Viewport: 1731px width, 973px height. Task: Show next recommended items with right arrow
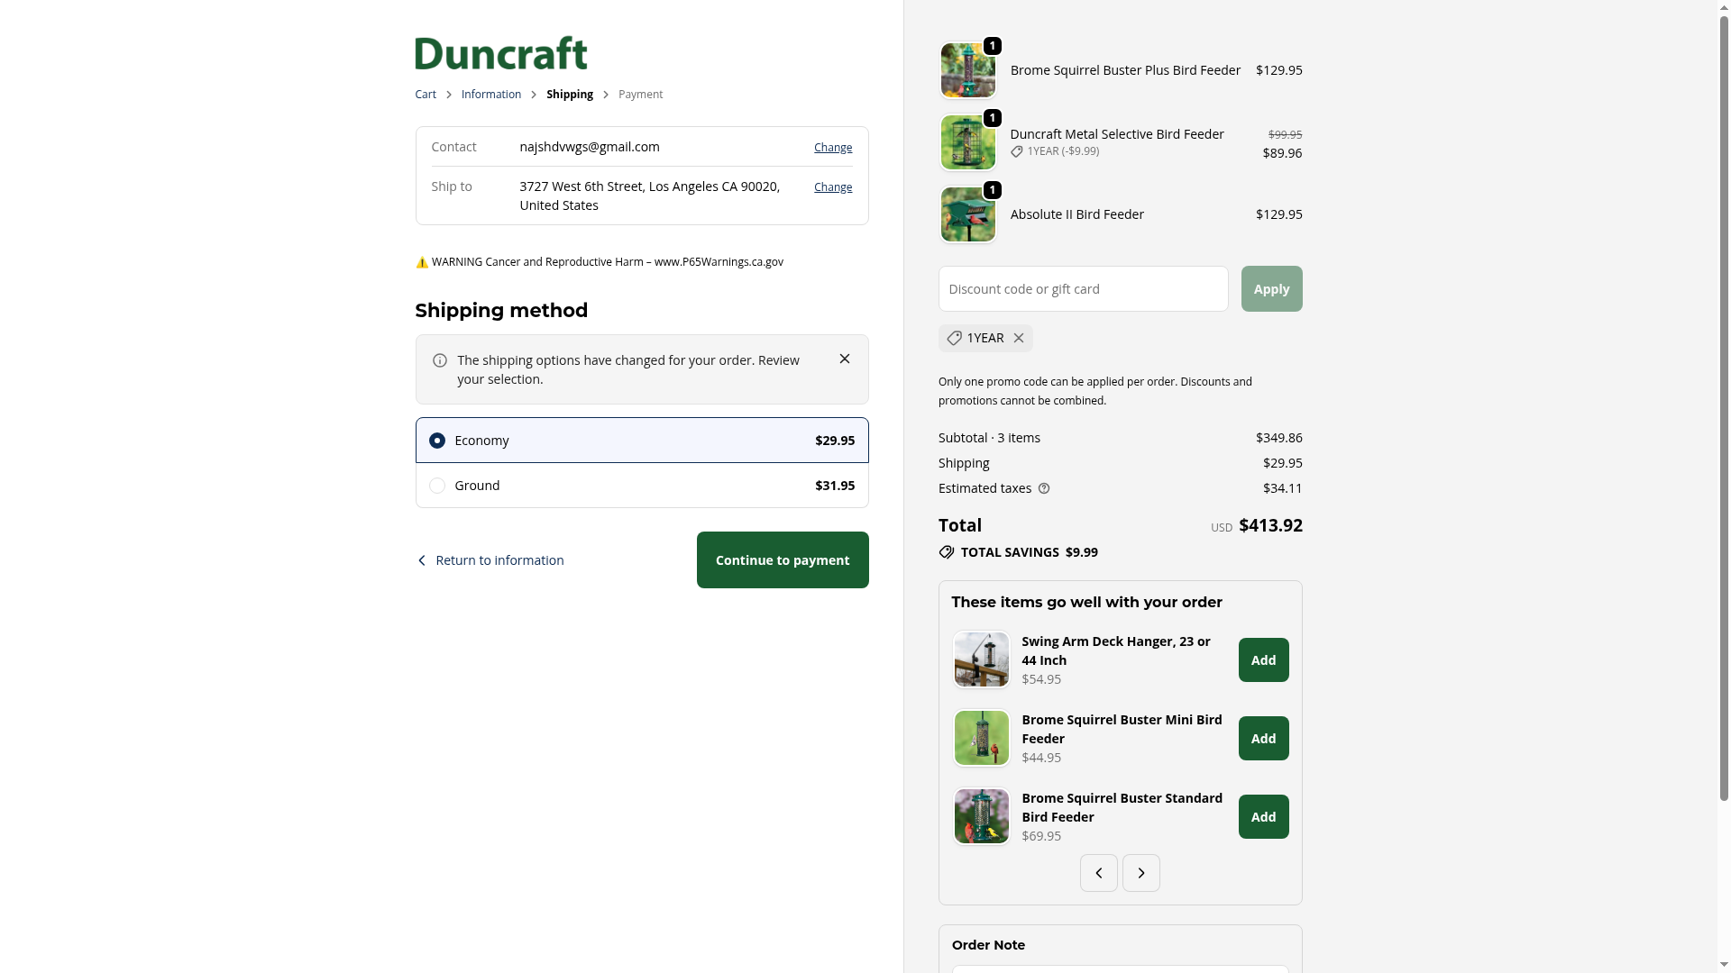point(1141,873)
